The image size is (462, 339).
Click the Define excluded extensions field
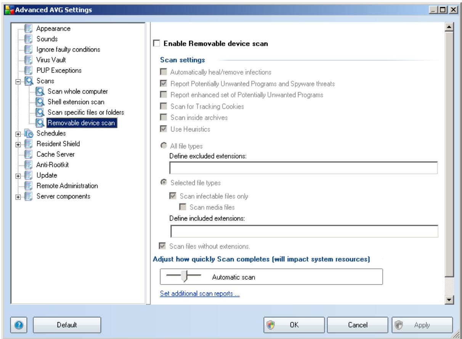click(x=303, y=168)
